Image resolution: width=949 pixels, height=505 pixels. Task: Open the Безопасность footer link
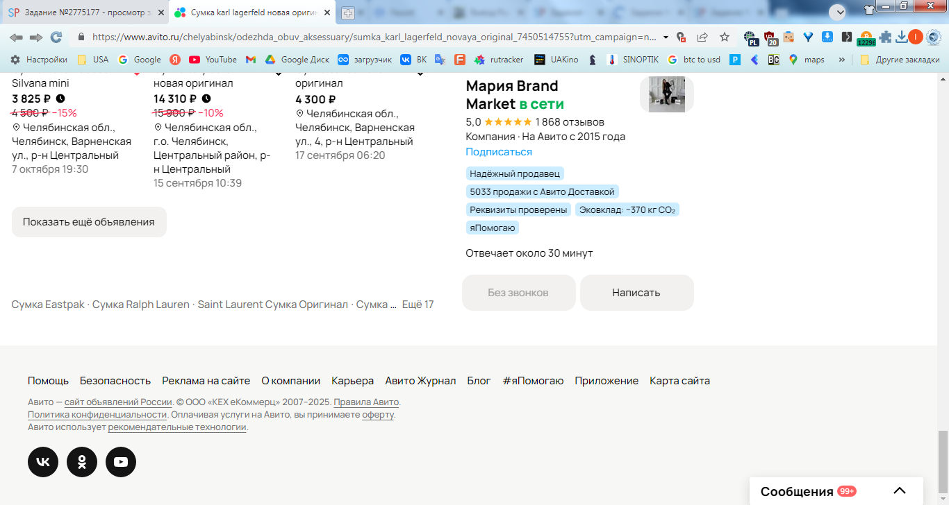pyautogui.click(x=115, y=381)
